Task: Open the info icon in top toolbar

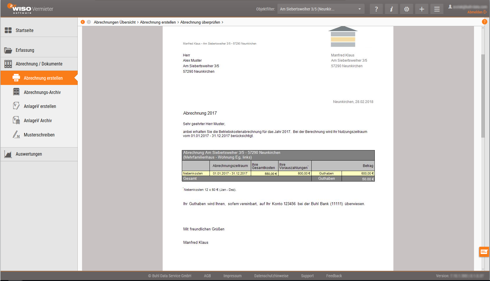Action: (x=391, y=9)
